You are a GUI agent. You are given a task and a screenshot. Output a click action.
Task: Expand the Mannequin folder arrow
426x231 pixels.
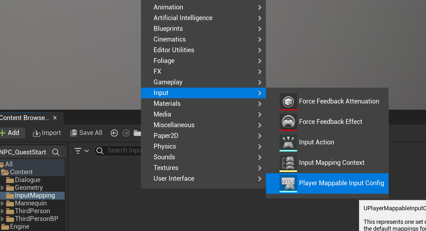coord(2,203)
